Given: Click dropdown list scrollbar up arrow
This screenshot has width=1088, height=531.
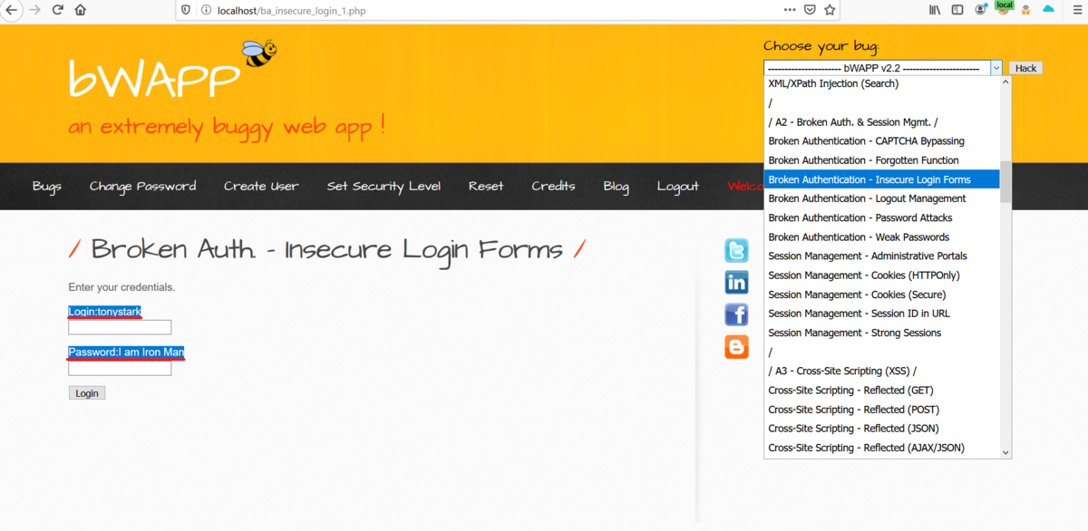Looking at the screenshot, I should pos(1005,82).
